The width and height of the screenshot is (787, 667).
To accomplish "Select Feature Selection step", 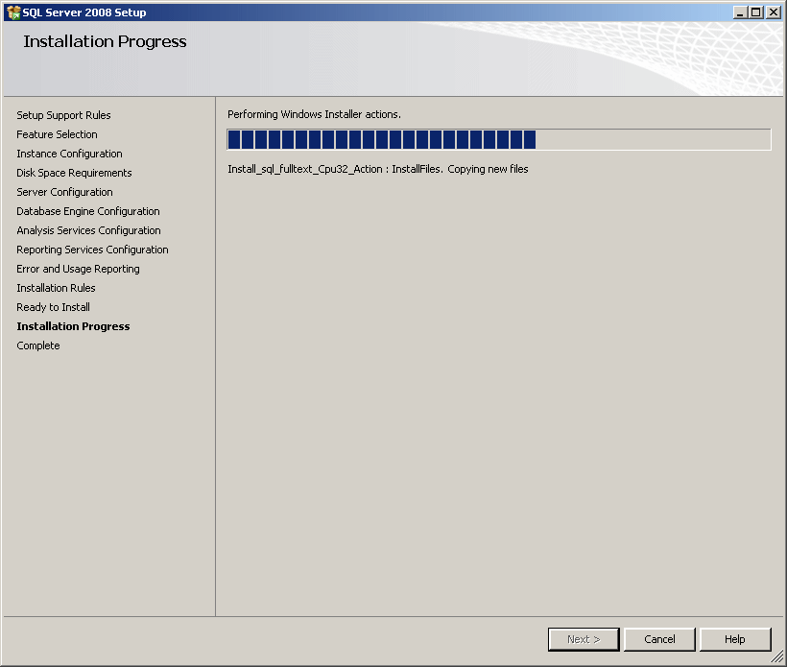I will tap(57, 134).
